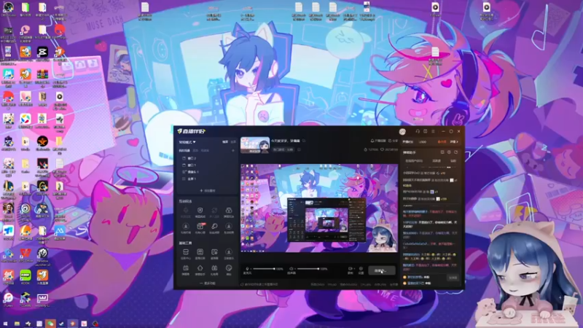Open the square smiley-face icon in 基础工具
The height and width of the screenshot is (328, 583).
200,252
